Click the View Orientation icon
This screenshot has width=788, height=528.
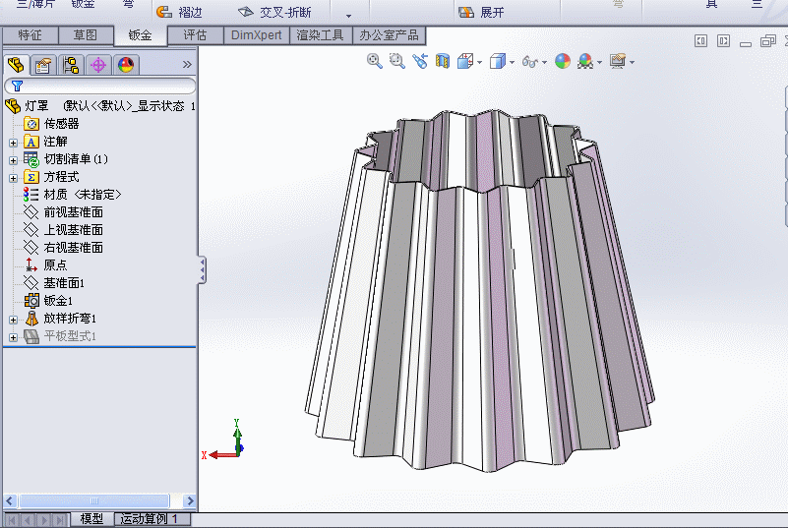coord(465,61)
